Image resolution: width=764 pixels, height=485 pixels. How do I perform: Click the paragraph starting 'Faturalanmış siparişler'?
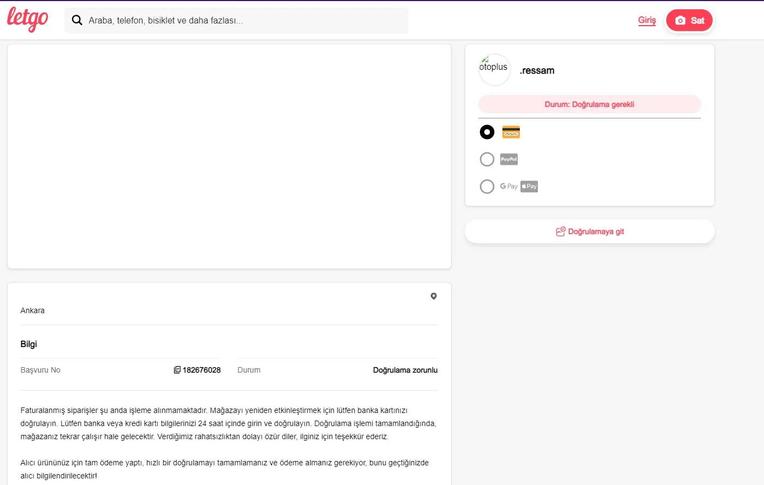pos(229,423)
